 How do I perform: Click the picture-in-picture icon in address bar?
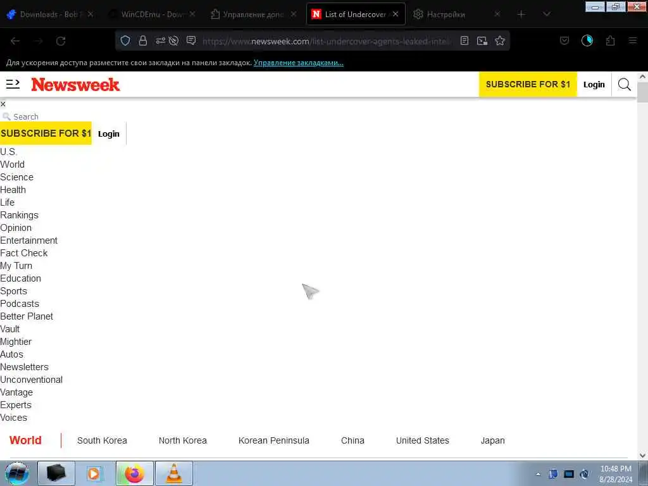pyautogui.click(x=482, y=40)
